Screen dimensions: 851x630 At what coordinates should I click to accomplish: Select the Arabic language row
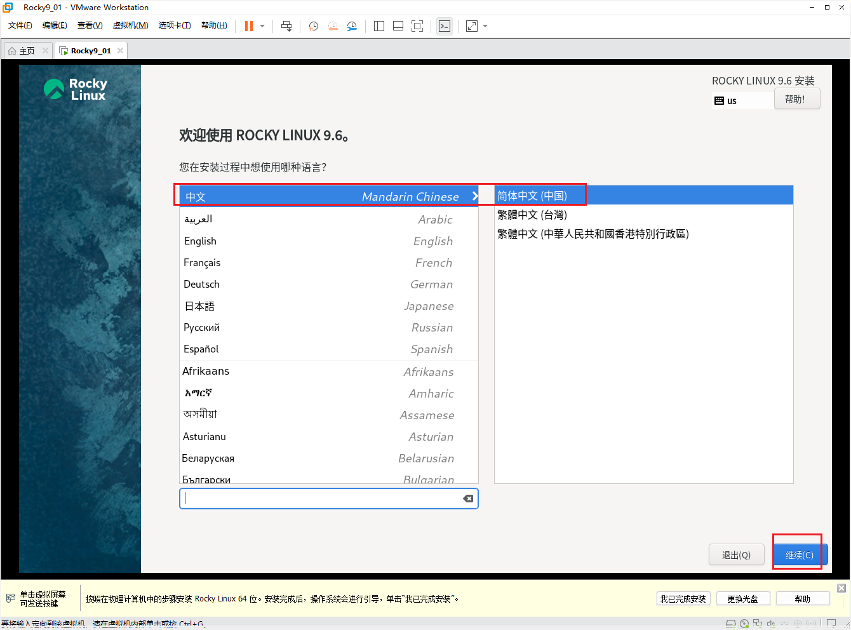tap(328, 219)
